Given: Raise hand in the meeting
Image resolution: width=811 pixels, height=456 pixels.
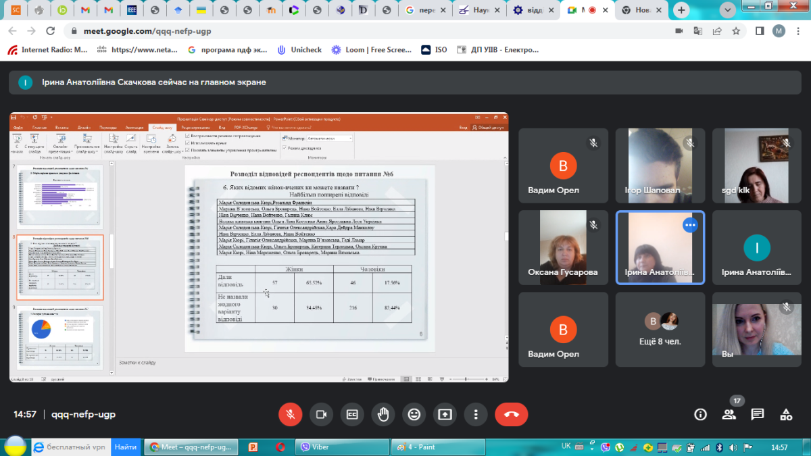Looking at the screenshot, I should (383, 414).
